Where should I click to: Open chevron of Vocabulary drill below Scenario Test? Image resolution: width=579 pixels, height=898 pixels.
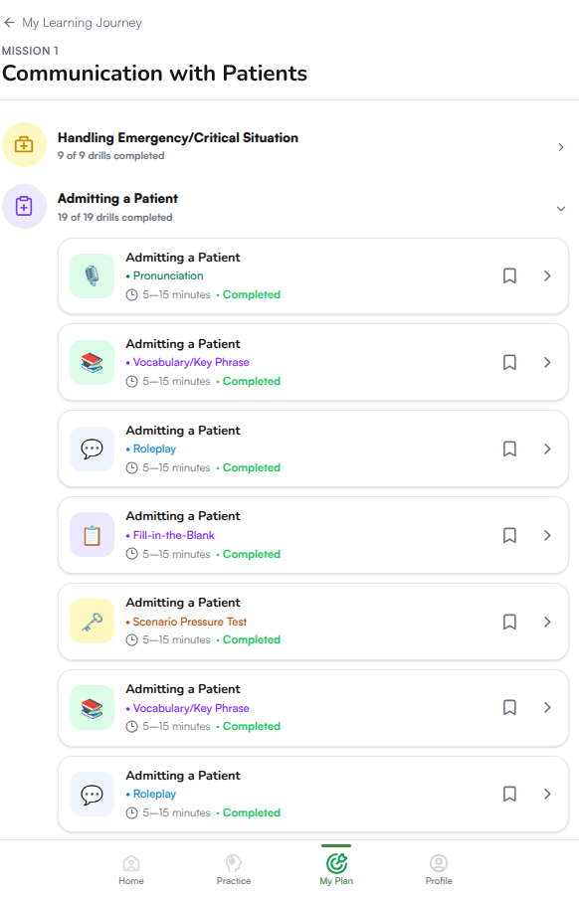click(547, 708)
